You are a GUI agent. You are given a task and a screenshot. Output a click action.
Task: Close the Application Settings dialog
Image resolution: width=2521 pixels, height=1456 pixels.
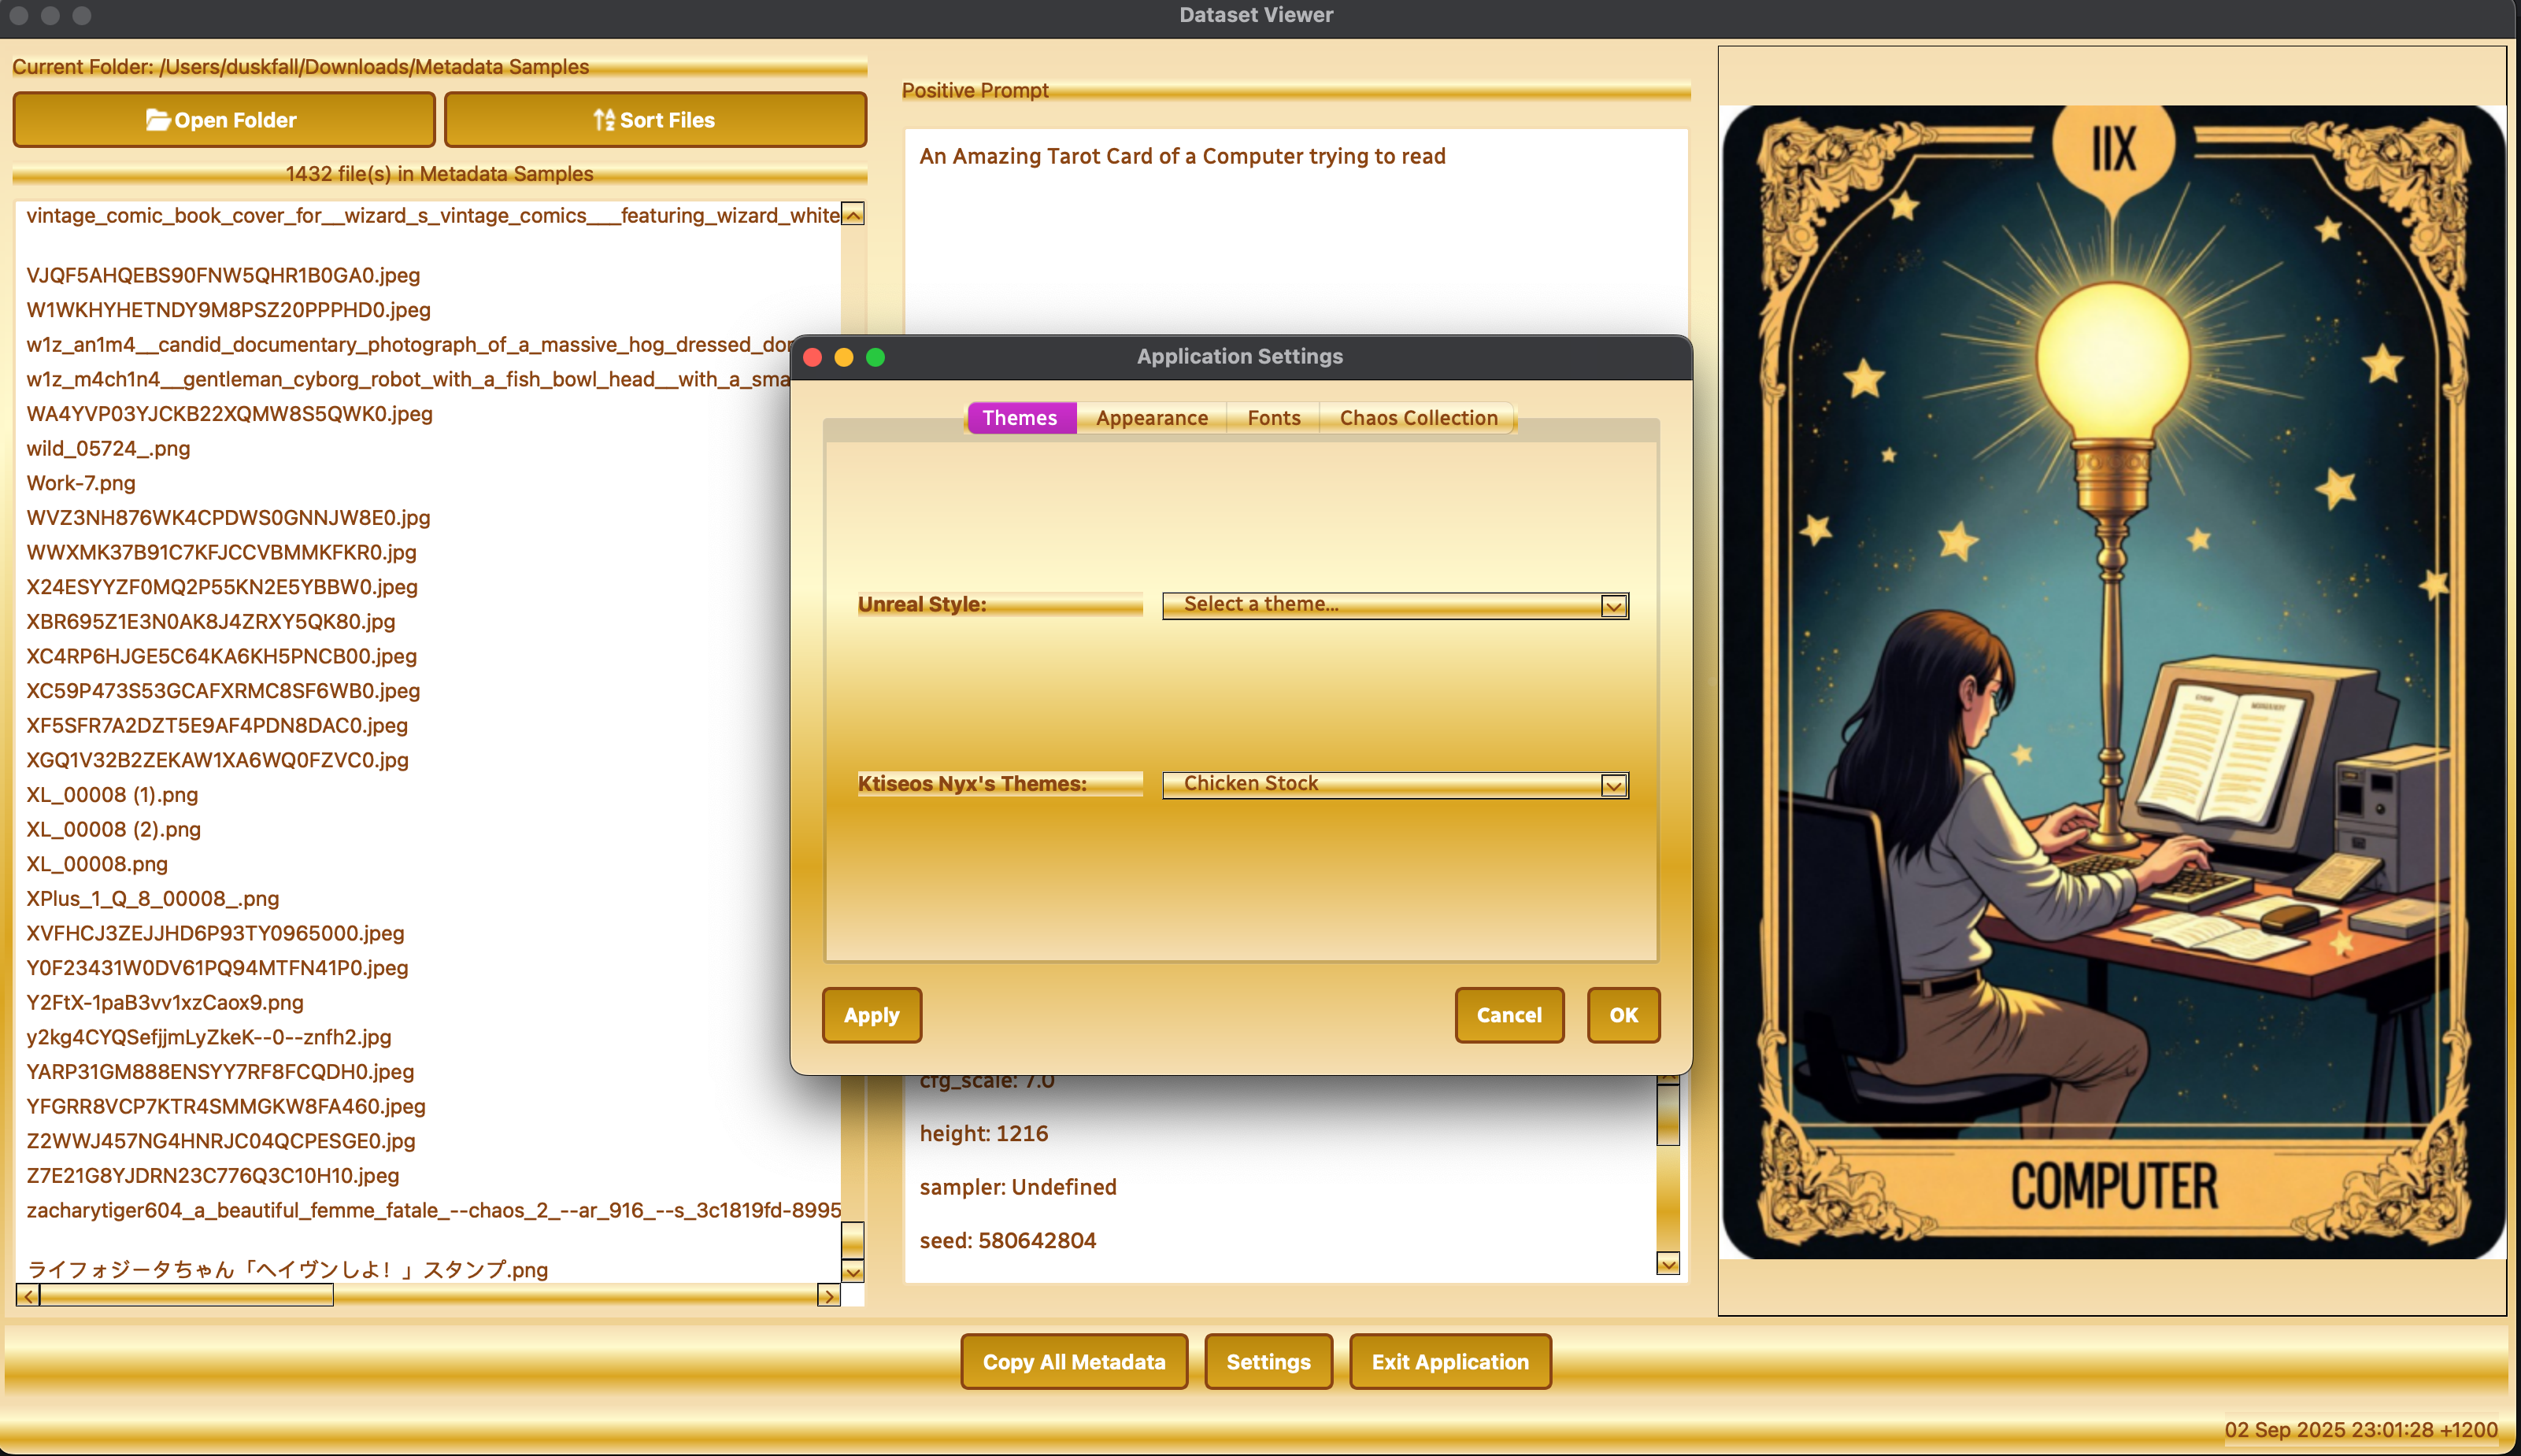tap(813, 357)
